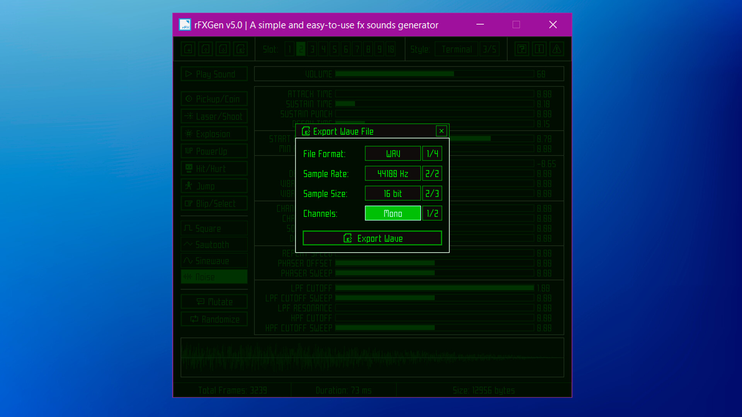Click the export wave toolbar icon

(240, 49)
